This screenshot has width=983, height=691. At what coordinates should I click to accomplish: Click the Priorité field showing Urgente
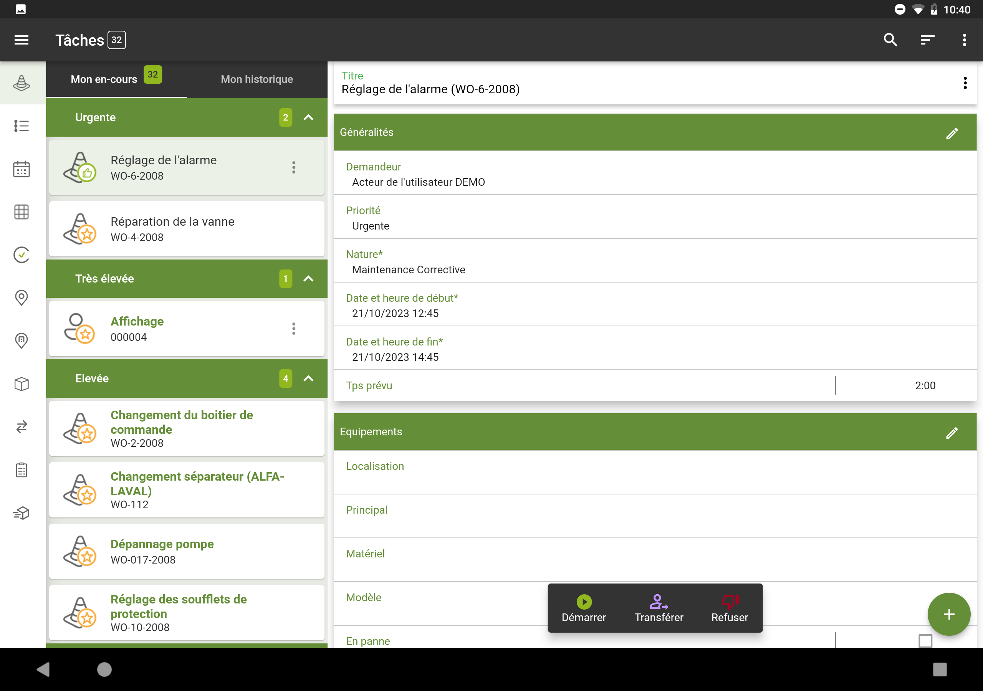655,218
